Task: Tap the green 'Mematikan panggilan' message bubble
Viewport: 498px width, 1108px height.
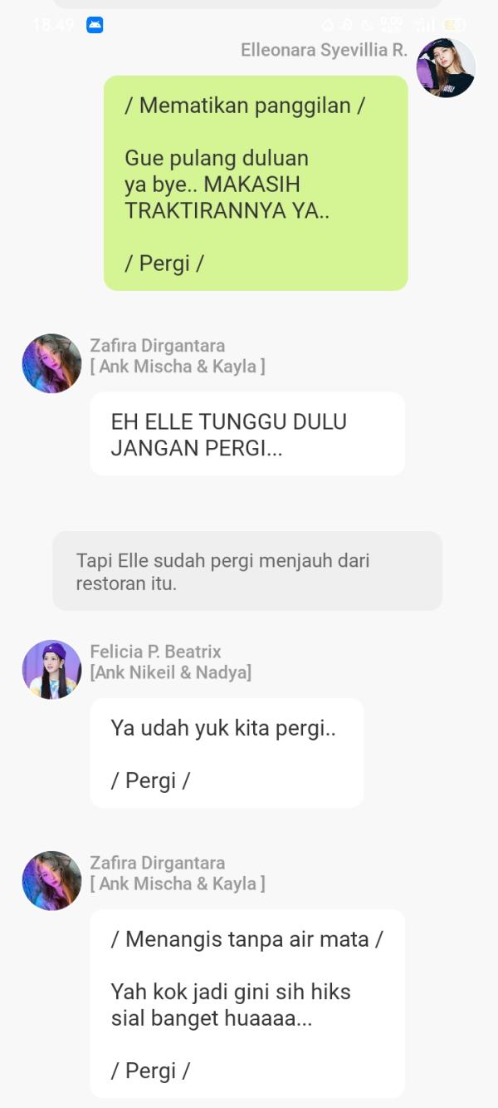Action: coord(256,183)
